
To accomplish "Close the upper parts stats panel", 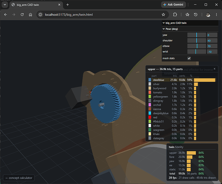I will click(215, 69).
